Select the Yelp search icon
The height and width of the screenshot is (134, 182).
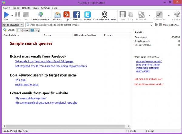[66, 14]
